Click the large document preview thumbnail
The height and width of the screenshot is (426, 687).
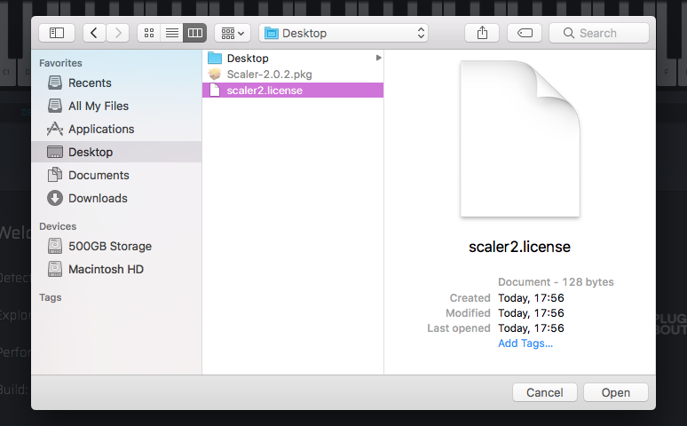click(520, 139)
